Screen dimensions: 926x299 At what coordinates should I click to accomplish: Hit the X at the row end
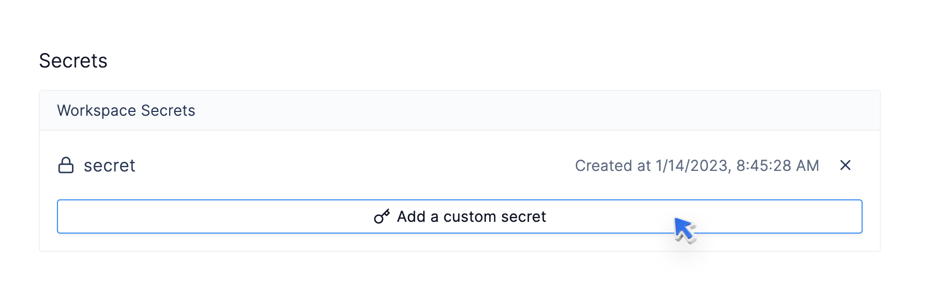tap(845, 166)
